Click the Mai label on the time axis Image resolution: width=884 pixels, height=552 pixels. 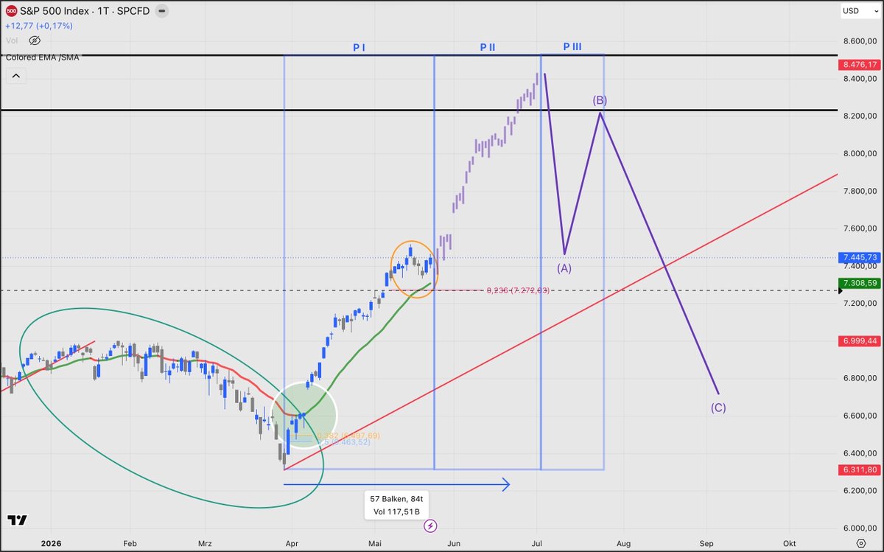(374, 542)
